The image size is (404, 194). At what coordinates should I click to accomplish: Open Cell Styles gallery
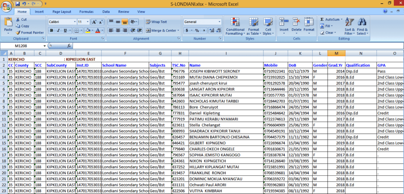coord(268,26)
